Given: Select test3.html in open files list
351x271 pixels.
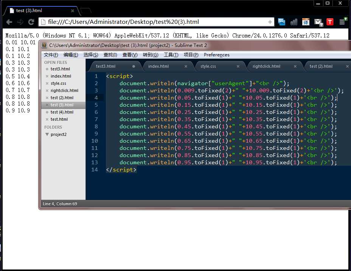Looking at the screenshot, I should pos(60,69).
